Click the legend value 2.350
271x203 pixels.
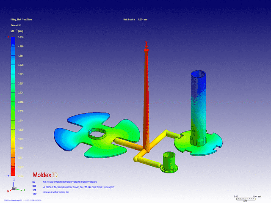(21, 111)
